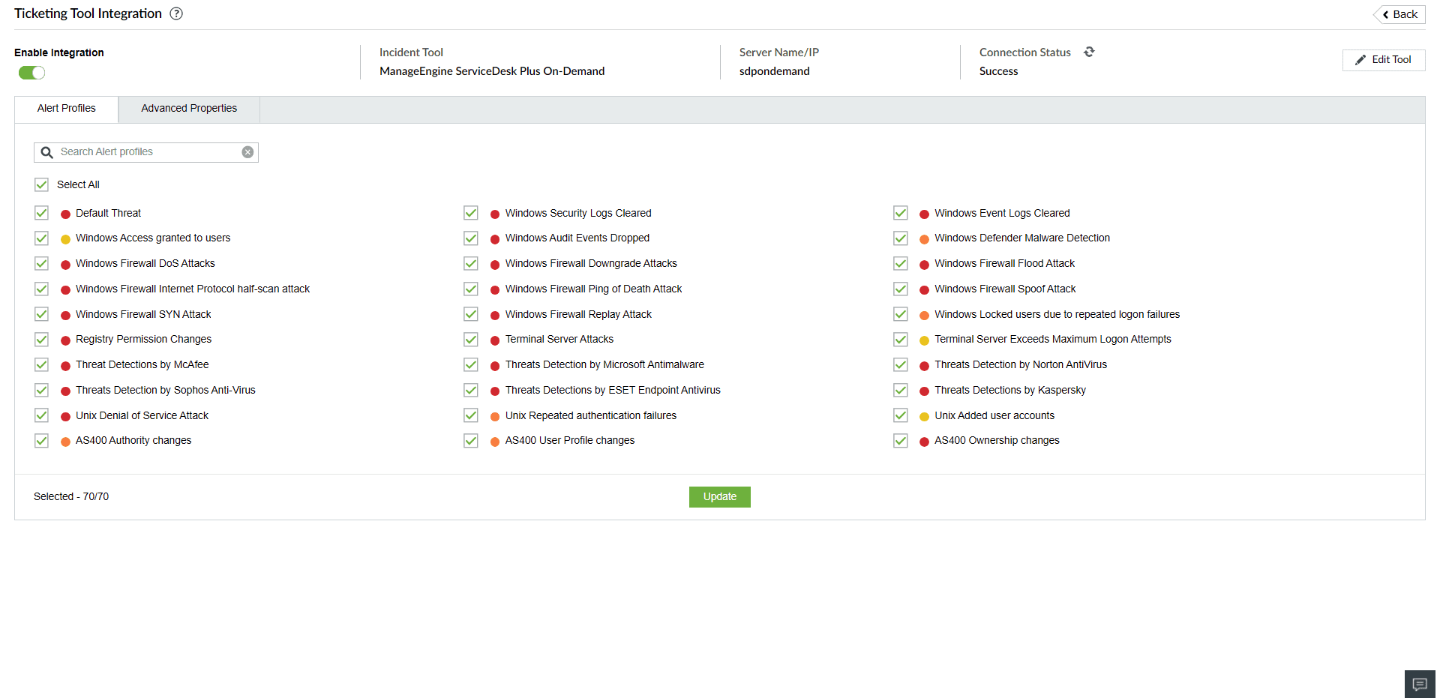The width and height of the screenshot is (1440, 698).
Task: Toggle the AS400 Authority changes checkbox
Action: pos(41,440)
